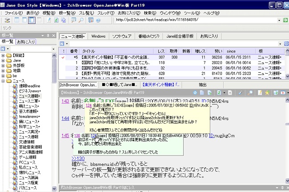The image size is (289, 192).
Task: Open dropdown arrow next to board list N icon
Action: point(8,49)
